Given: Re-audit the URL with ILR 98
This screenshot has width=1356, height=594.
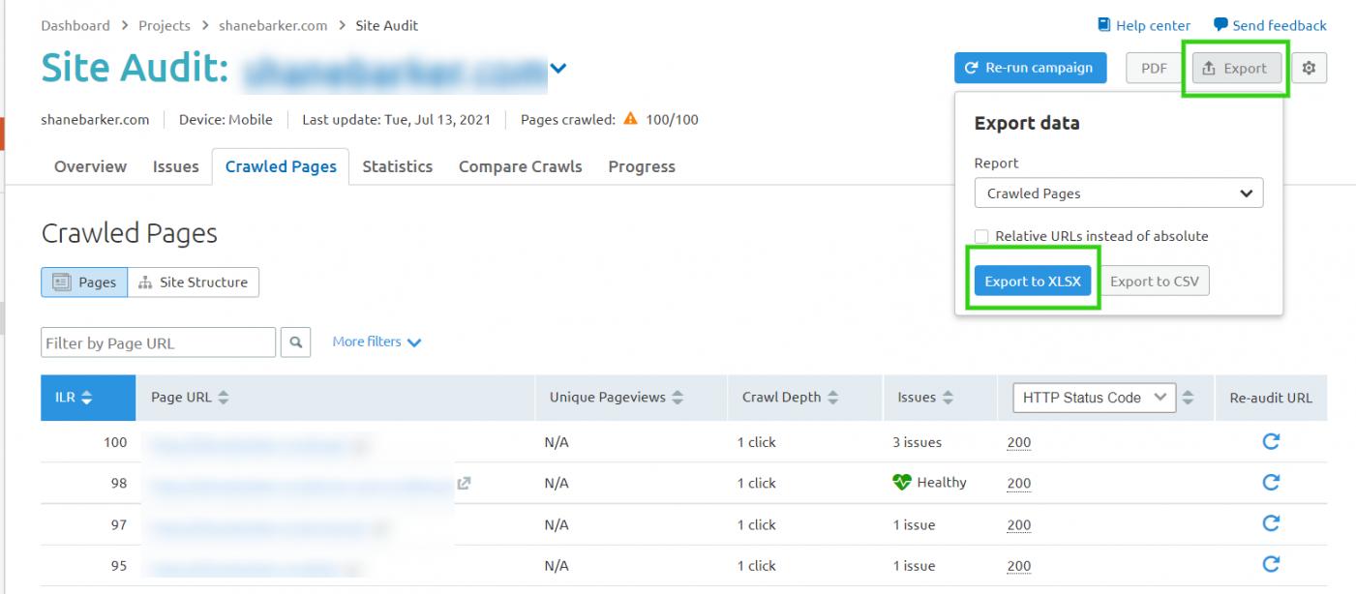Looking at the screenshot, I should (1271, 483).
